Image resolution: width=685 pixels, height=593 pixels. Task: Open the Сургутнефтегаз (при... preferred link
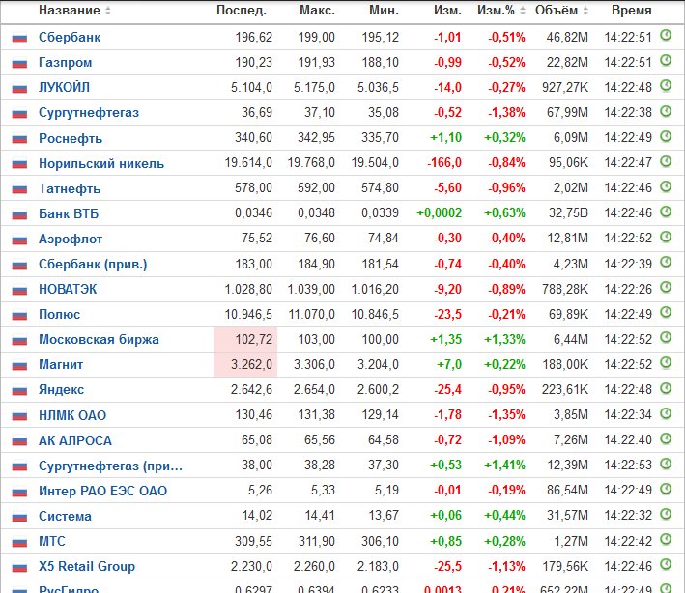tap(110, 466)
